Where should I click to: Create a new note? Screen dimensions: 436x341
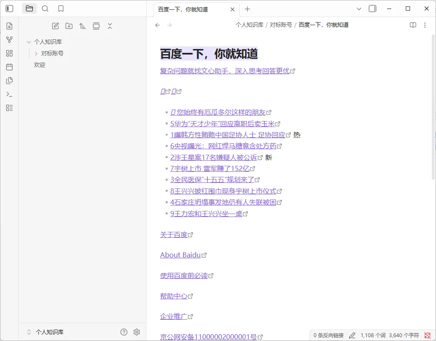(55, 26)
